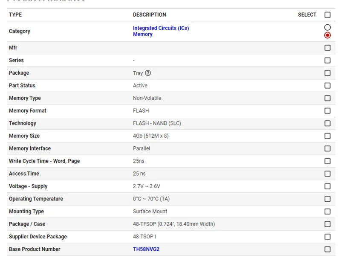Screen dimensions: 341x261
Task: Open the Integrated Circuits (ICs) link
Action: [x=161, y=28]
